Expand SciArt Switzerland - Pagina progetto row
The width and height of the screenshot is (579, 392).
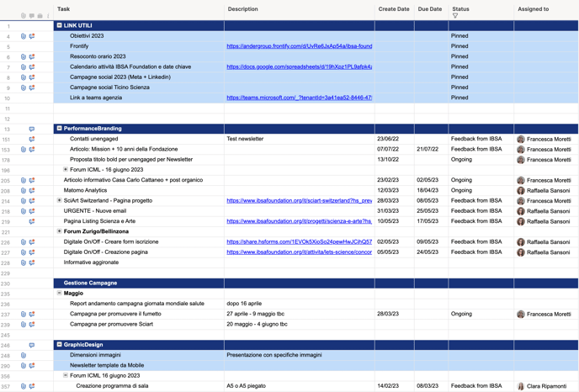pyautogui.click(x=59, y=200)
